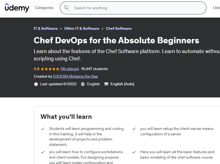Click the English [Auto] captions label

point(122,84)
